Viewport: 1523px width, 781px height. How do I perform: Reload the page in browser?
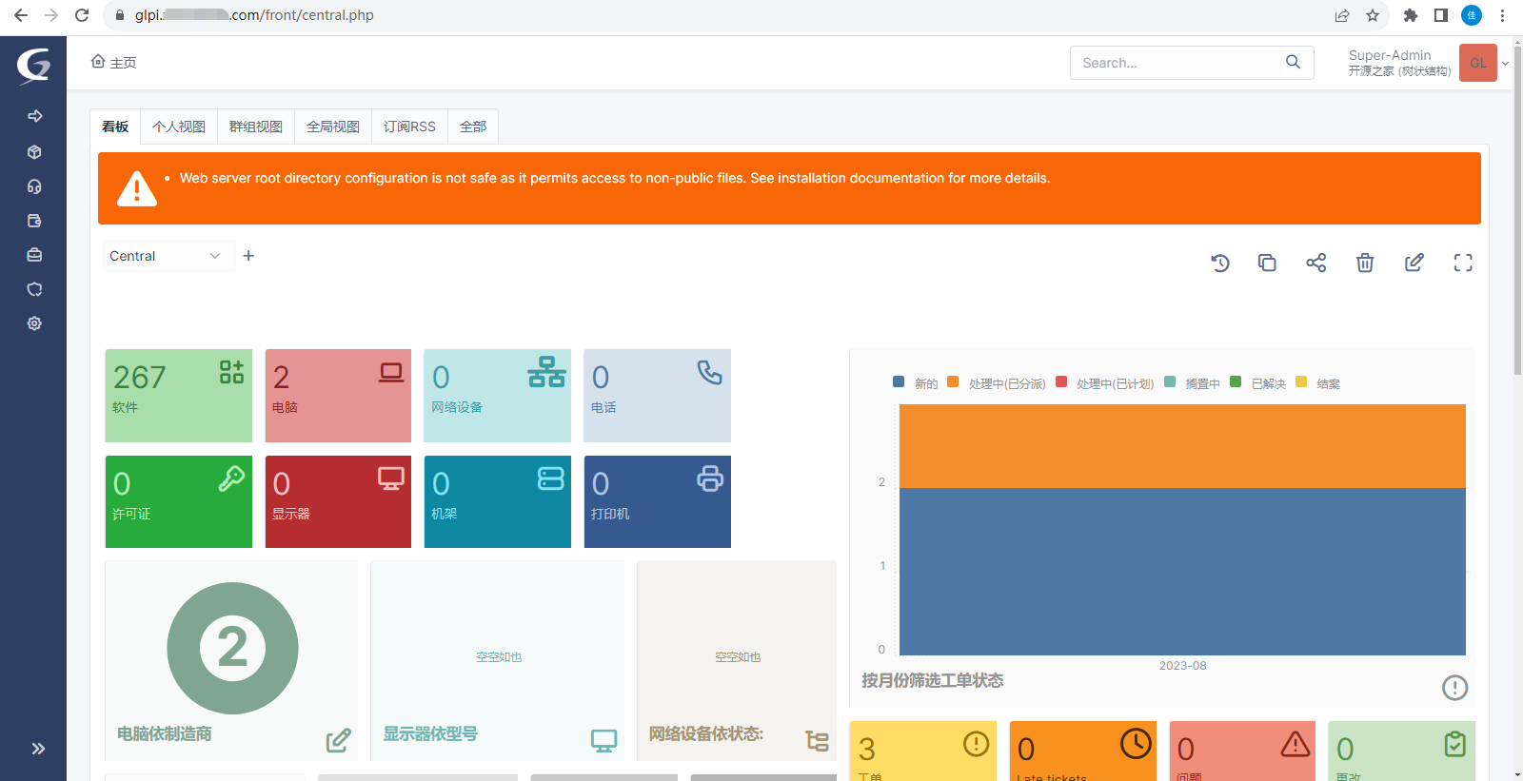[82, 15]
